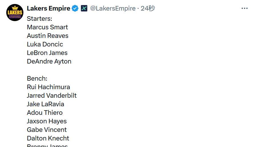This screenshot has width=254, height=147.
Task: Click the @LakersEmpire handle
Action: coord(113,8)
